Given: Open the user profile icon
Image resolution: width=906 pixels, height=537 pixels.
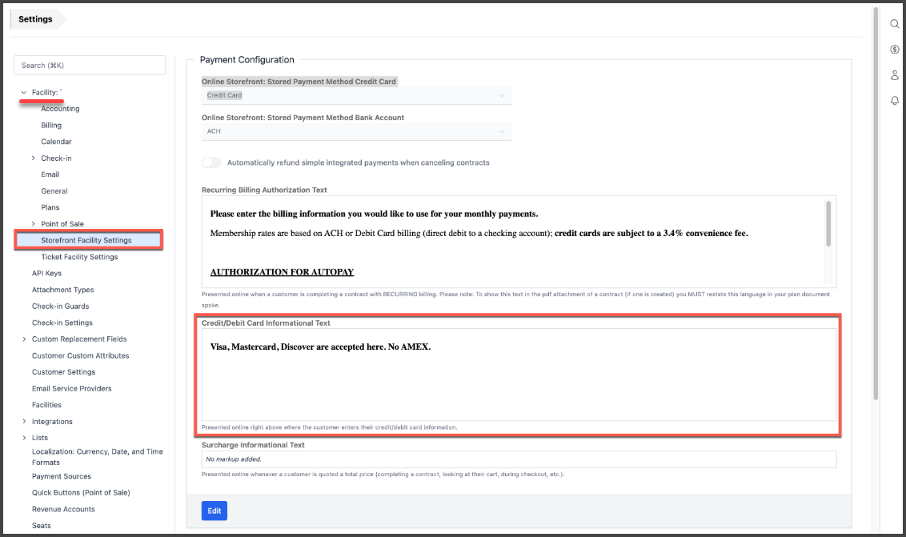Looking at the screenshot, I should pyautogui.click(x=895, y=75).
